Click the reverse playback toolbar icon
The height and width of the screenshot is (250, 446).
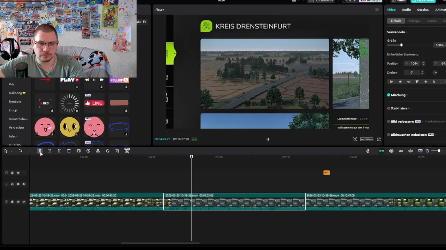88,151
